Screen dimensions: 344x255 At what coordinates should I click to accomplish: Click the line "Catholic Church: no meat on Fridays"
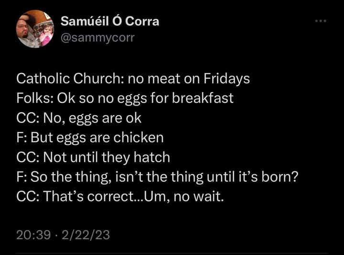[x=133, y=79]
